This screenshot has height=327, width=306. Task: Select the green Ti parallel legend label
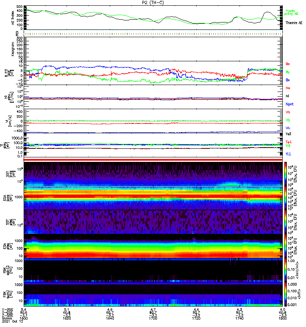click(288, 146)
